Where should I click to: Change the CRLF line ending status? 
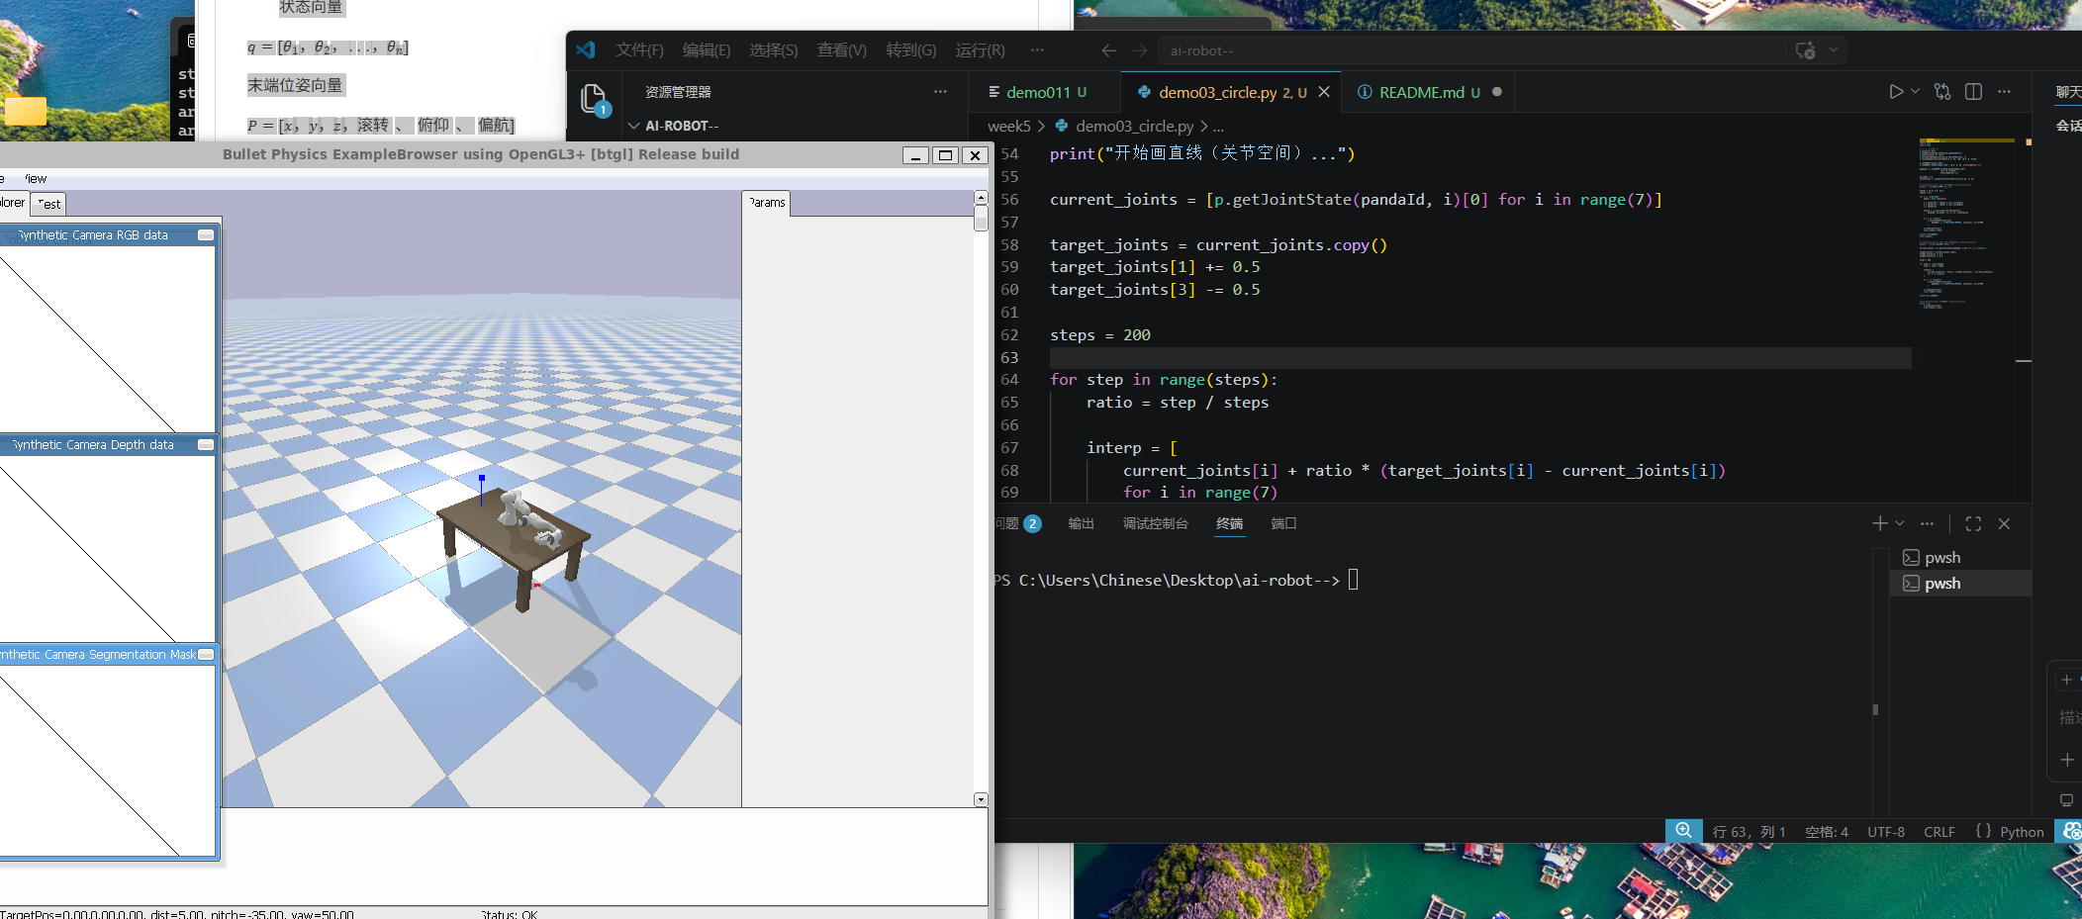pyautogui.click(x=1940, y=832)
